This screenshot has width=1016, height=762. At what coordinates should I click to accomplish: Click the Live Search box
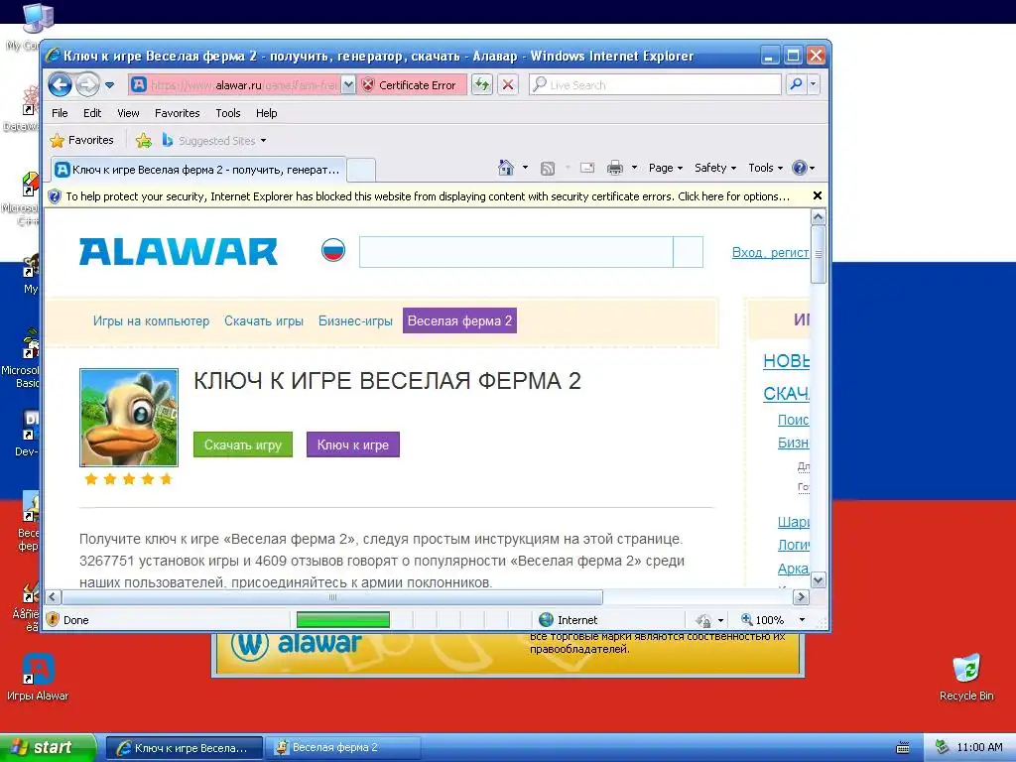[655, 85]
